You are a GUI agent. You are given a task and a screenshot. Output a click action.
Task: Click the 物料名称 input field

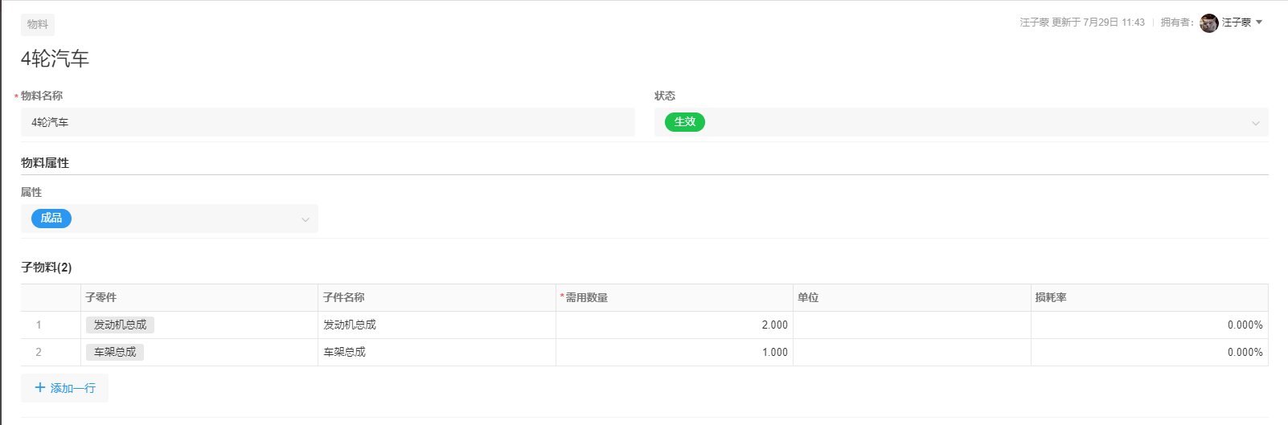[x=328, y=122]
